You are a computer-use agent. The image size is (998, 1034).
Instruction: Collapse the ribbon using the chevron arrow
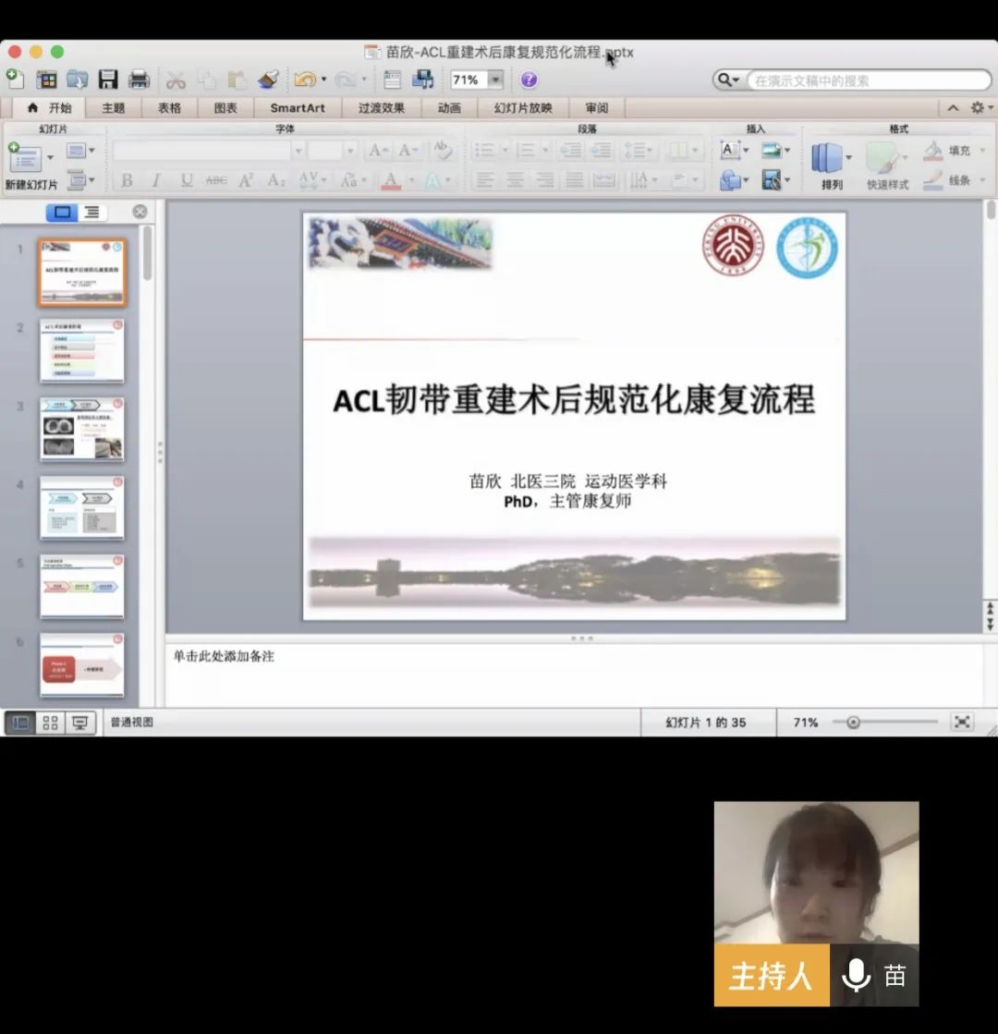953,108
